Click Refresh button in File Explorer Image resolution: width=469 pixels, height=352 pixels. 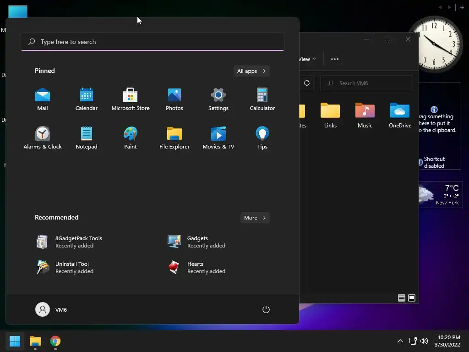coord(307,83)
